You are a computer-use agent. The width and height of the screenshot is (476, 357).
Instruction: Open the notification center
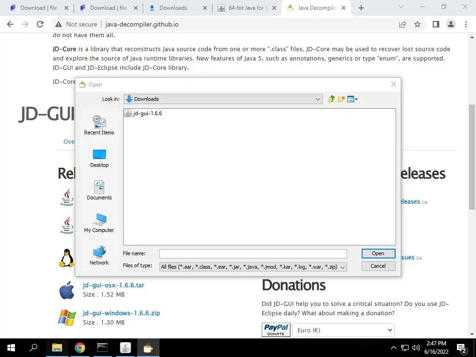(x=462, y=348)
